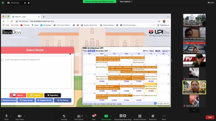Select Hana Silvana's video thumbnail
This screenshot has width=216, height=121.
194,47
